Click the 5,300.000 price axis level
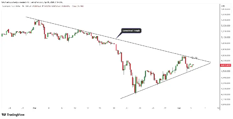Image resolution: width=233 pixels, height=119 pixels. [x=226, y=25]
